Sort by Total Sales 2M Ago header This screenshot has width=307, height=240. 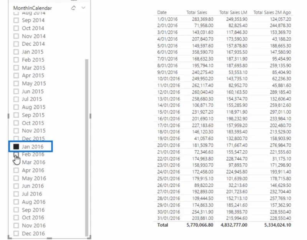272,13
